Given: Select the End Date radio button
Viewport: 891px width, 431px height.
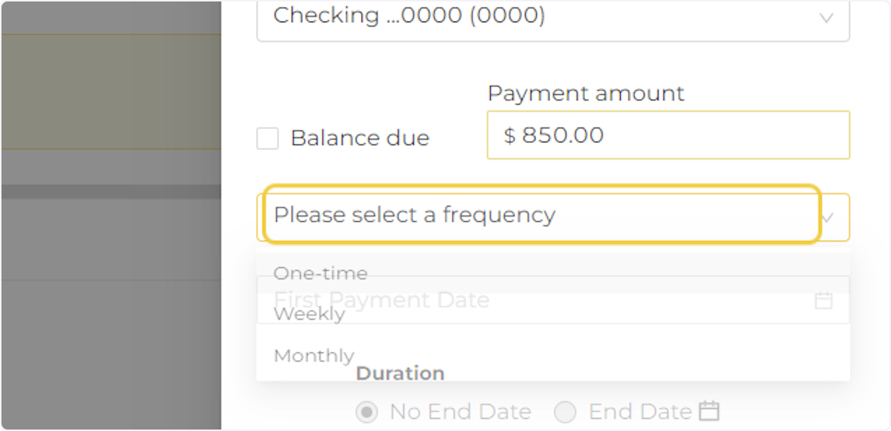Looking at the screenshot, I should point(565,412).
